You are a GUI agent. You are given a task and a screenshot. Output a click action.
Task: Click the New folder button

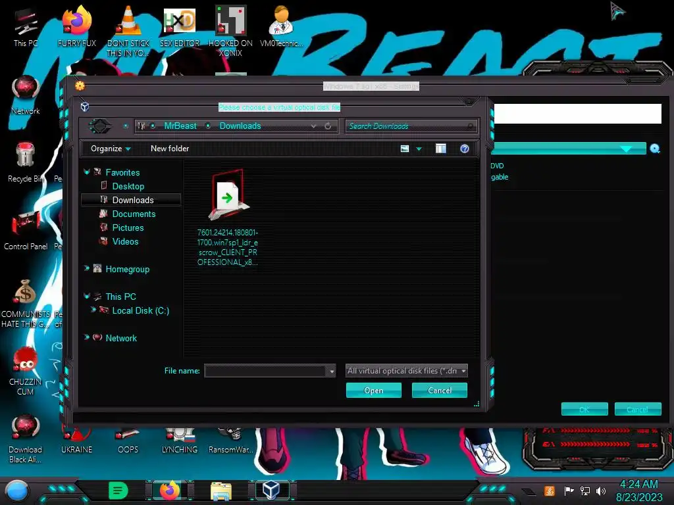coord(170,149)
